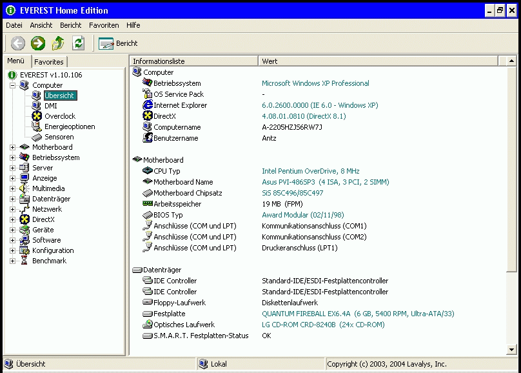Click the Server icon in the tree
This screenshot has height=373, width=521.
tap(25, 168)
